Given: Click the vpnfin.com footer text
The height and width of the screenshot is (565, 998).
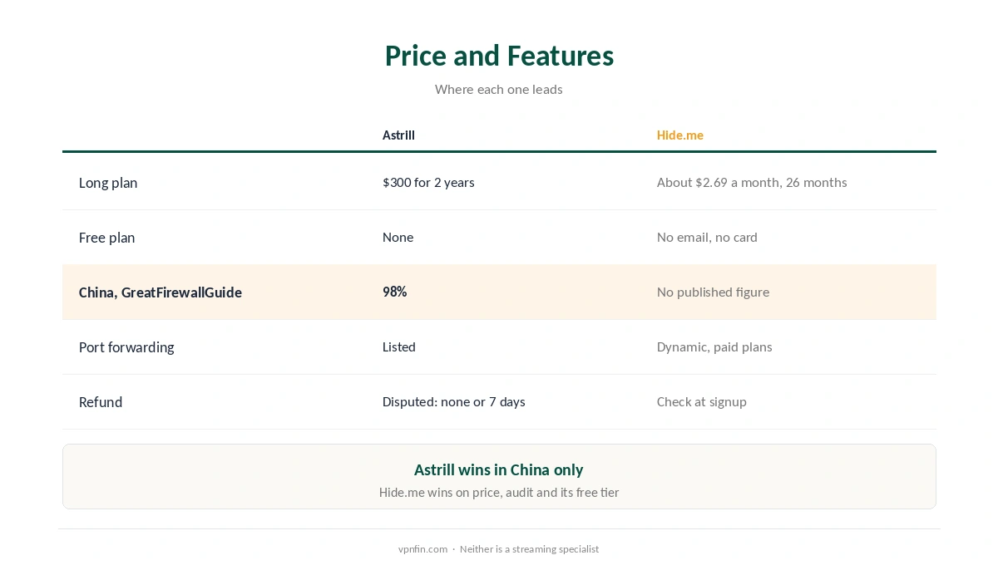Looking at the screenshot, I should (x=422, y=549).
